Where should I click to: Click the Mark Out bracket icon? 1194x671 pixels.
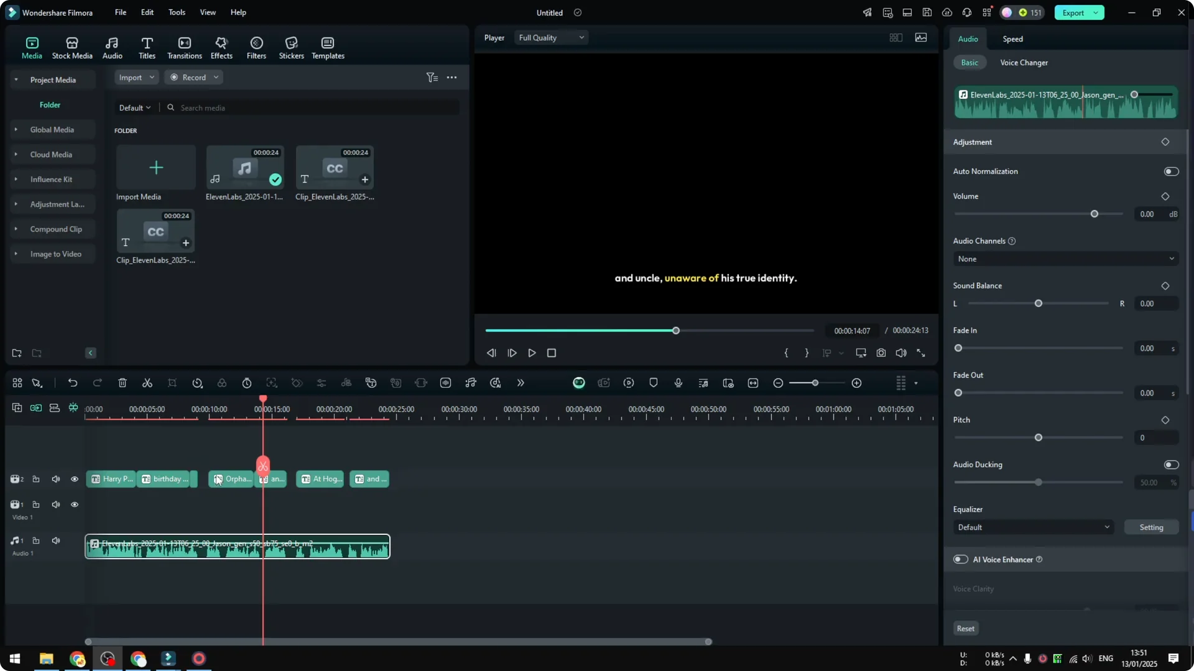[807, 353]
